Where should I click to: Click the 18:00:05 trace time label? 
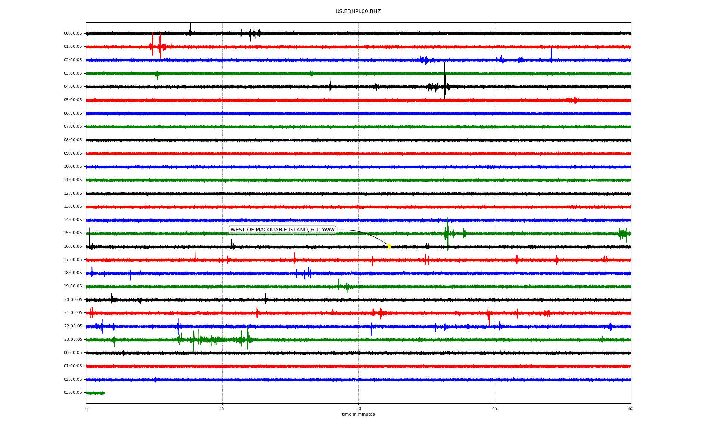point(73,273)
